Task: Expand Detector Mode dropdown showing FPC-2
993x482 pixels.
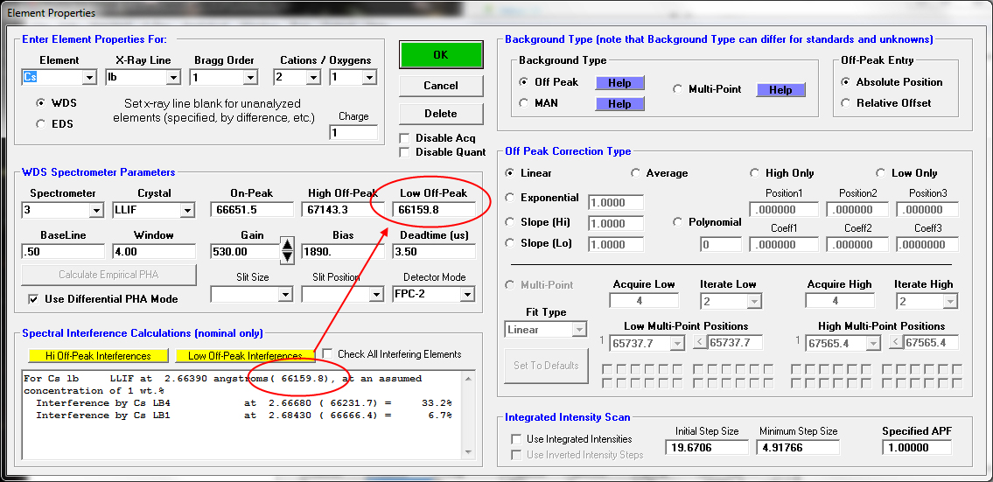Action: point(467,295)
